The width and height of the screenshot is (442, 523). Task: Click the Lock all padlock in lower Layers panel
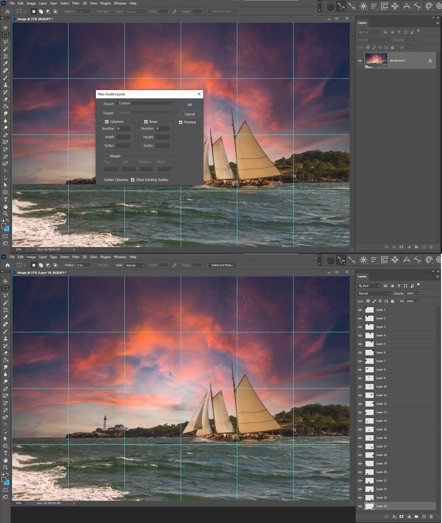coord(392,301)
